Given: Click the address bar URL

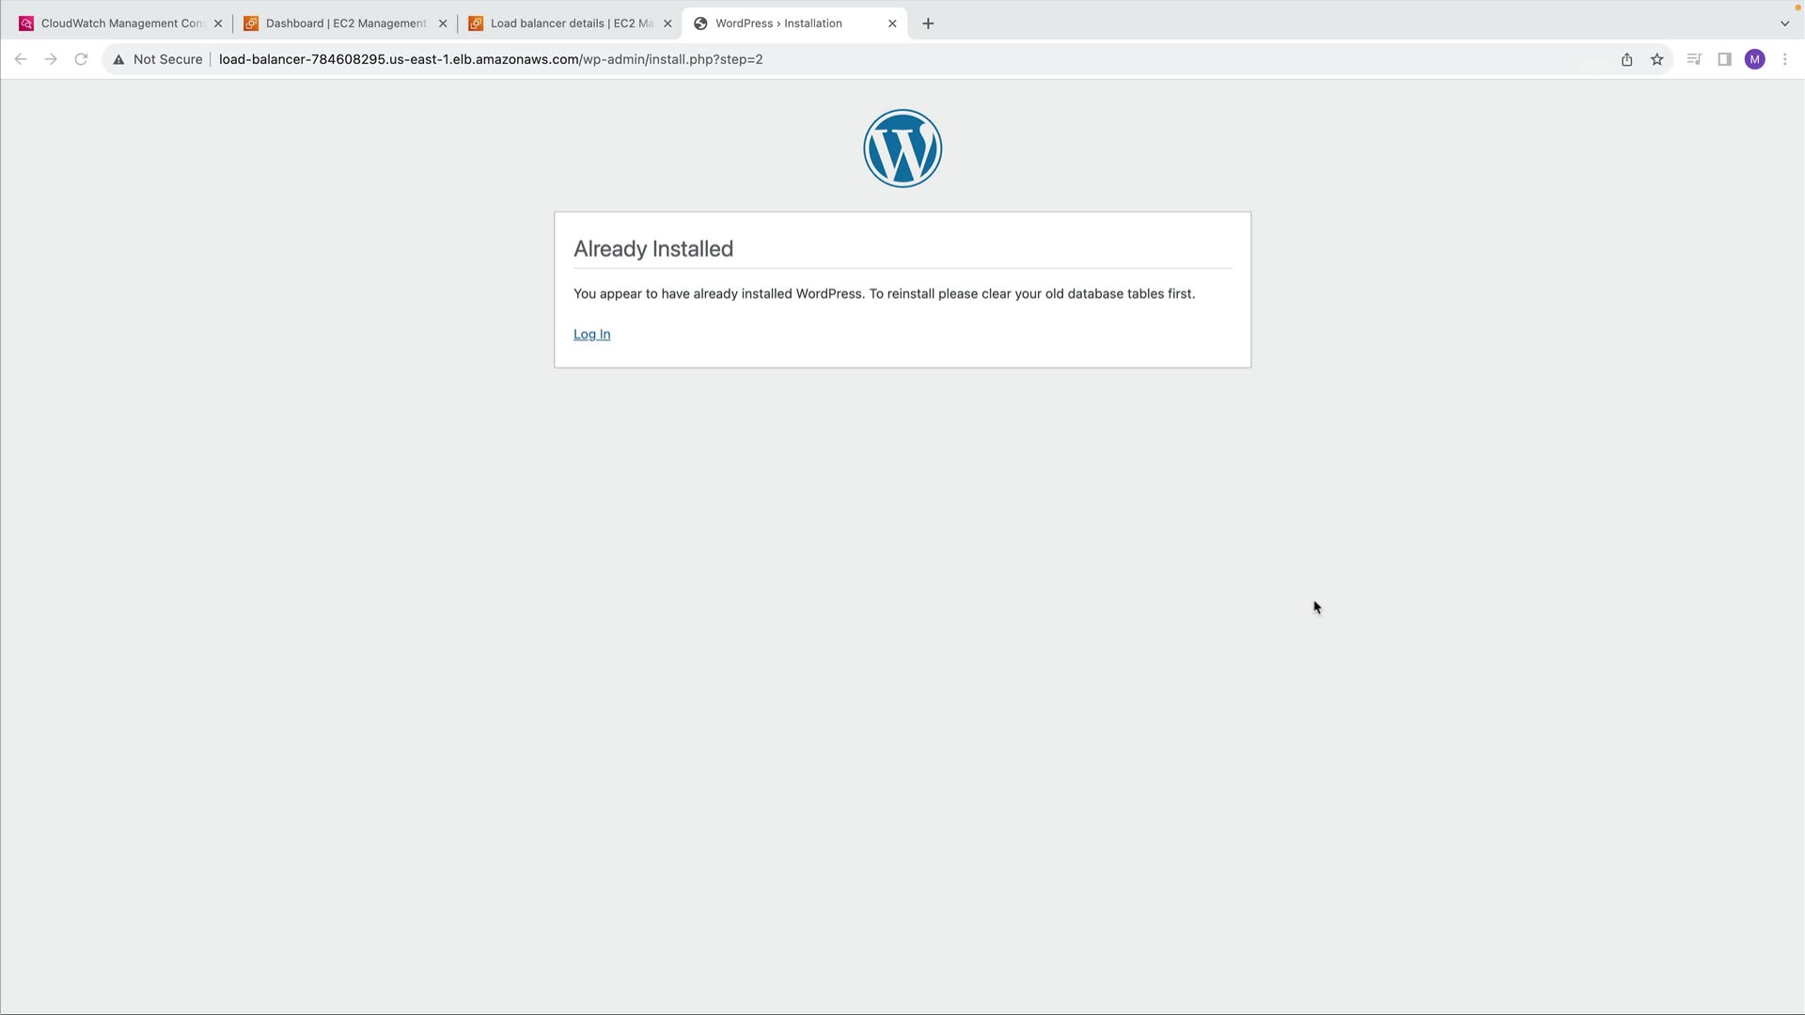Looking at the screenshot, I should 491,59.
